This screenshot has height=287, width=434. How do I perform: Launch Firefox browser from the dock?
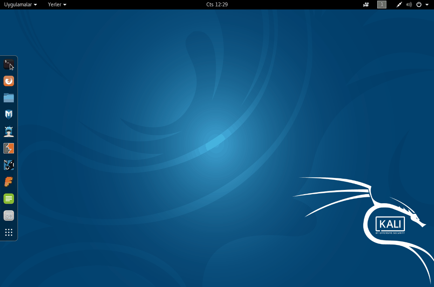pos(9,81)
